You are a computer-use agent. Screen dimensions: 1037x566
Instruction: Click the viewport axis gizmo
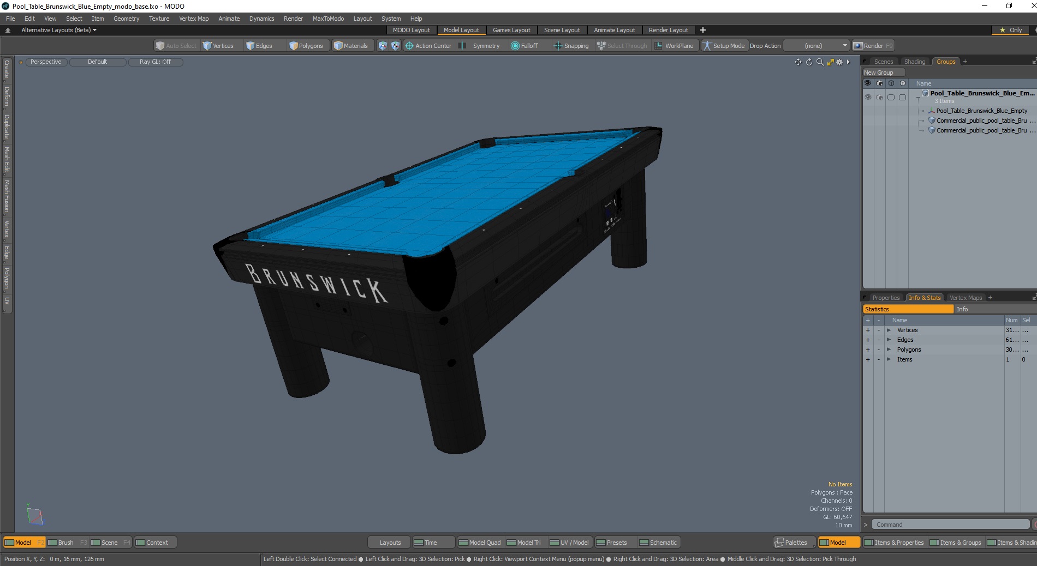coord(34,514)
